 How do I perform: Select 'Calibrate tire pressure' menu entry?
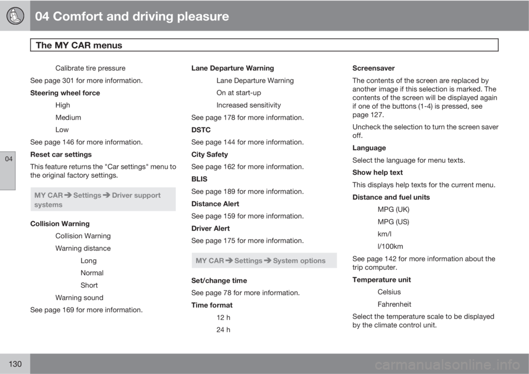90,68
